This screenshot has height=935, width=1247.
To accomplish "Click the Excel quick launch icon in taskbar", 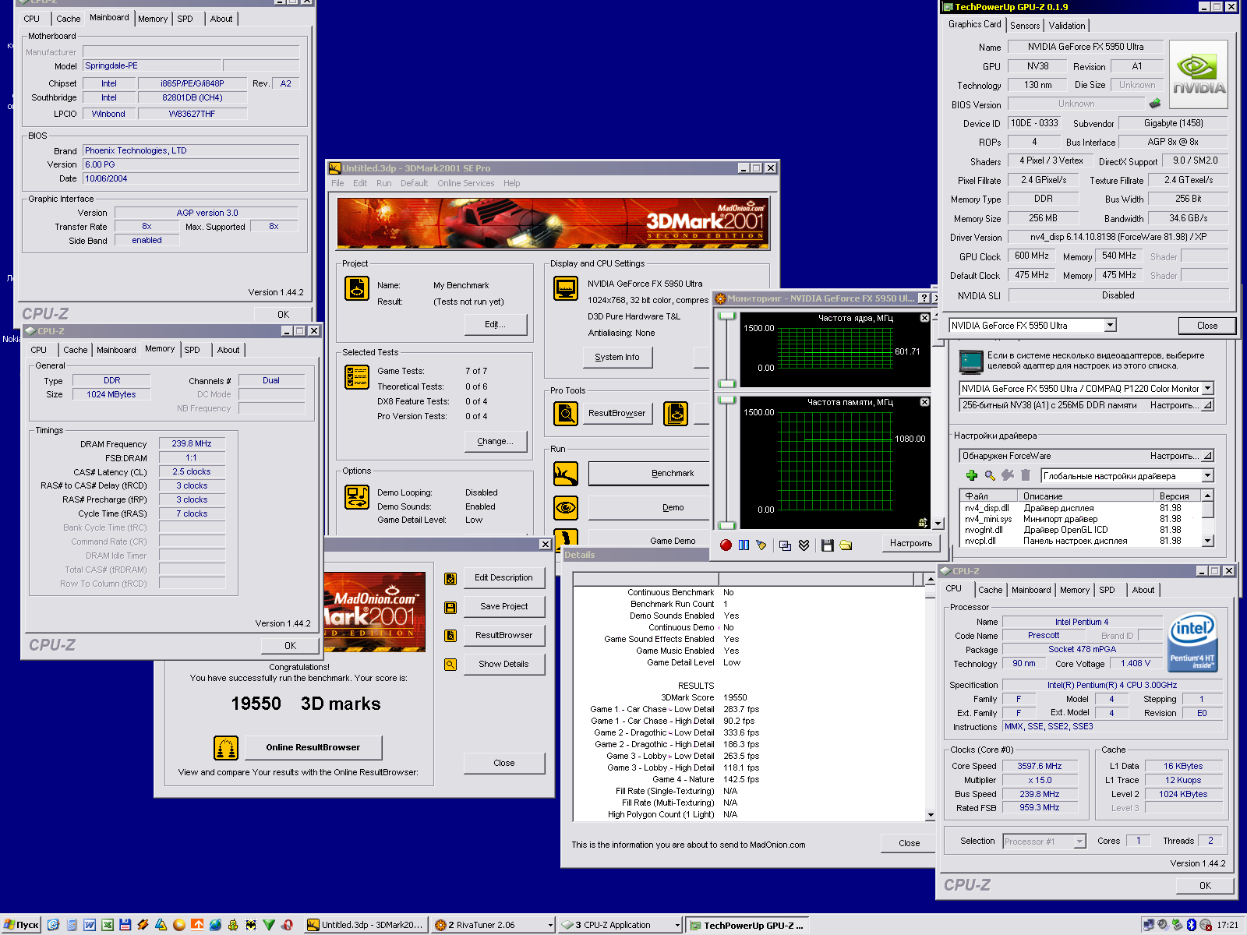I will pyautogui.click(x=108, y=925).
